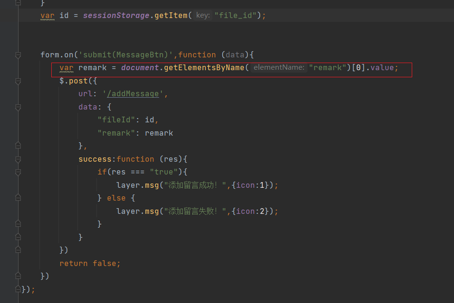
Task: Click the return false statement
Action: [x=90, y=263]
